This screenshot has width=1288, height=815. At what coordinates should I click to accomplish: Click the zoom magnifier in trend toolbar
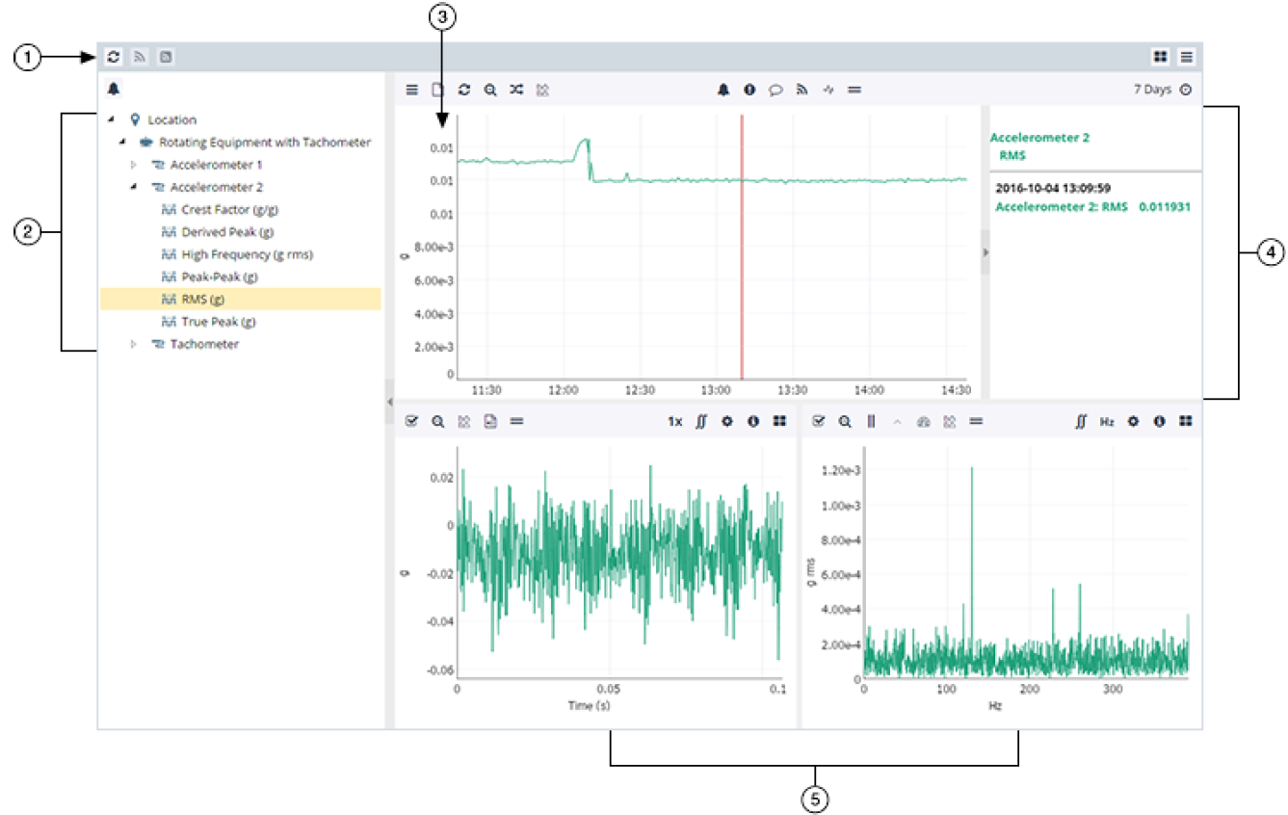(x=490, y=90)
